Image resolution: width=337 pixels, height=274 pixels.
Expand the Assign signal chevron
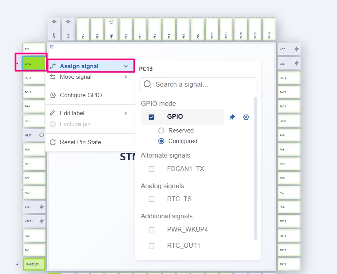126,66
